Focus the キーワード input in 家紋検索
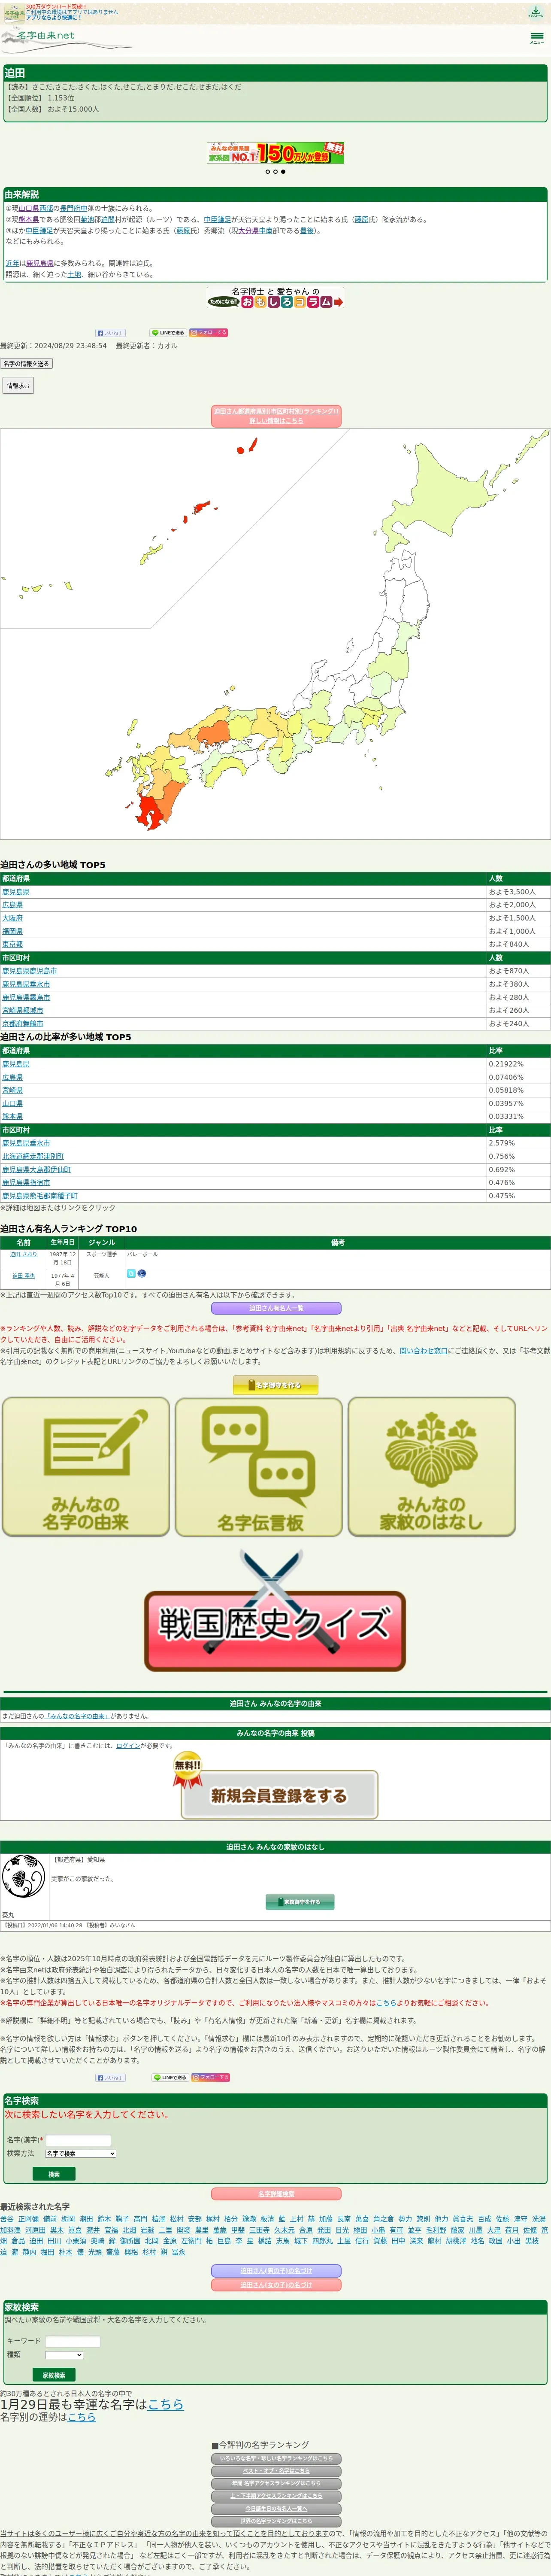The image size is (551, 2576). [x=73, y=2341]
